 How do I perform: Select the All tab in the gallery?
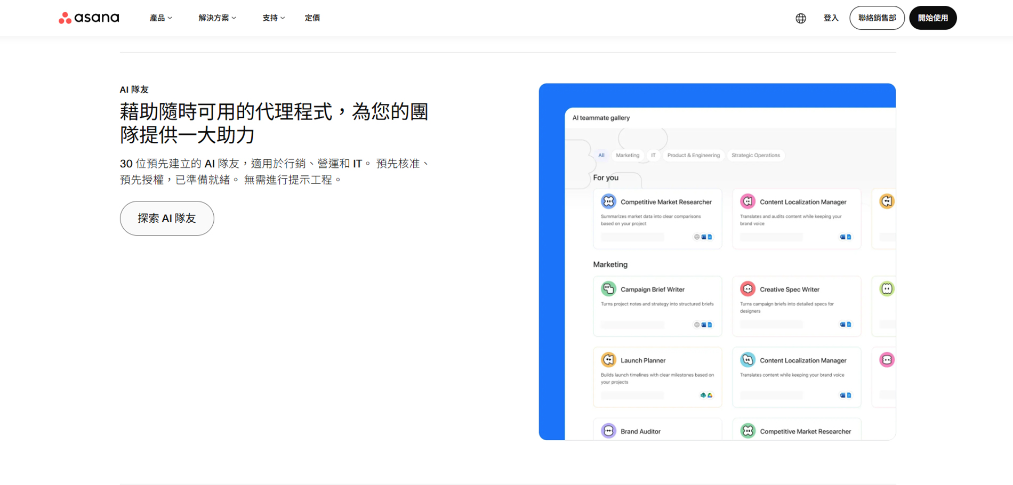(x=601, y=156)
